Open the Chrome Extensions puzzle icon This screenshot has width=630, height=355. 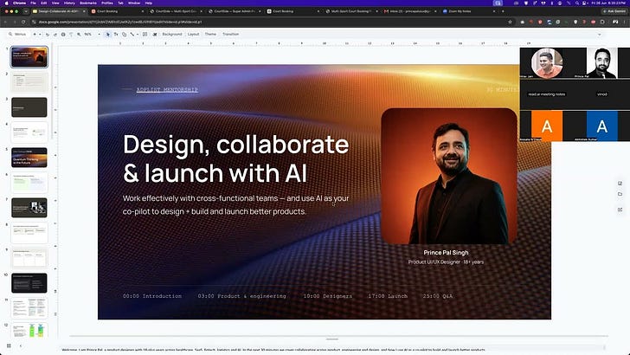tap(602, 22)
